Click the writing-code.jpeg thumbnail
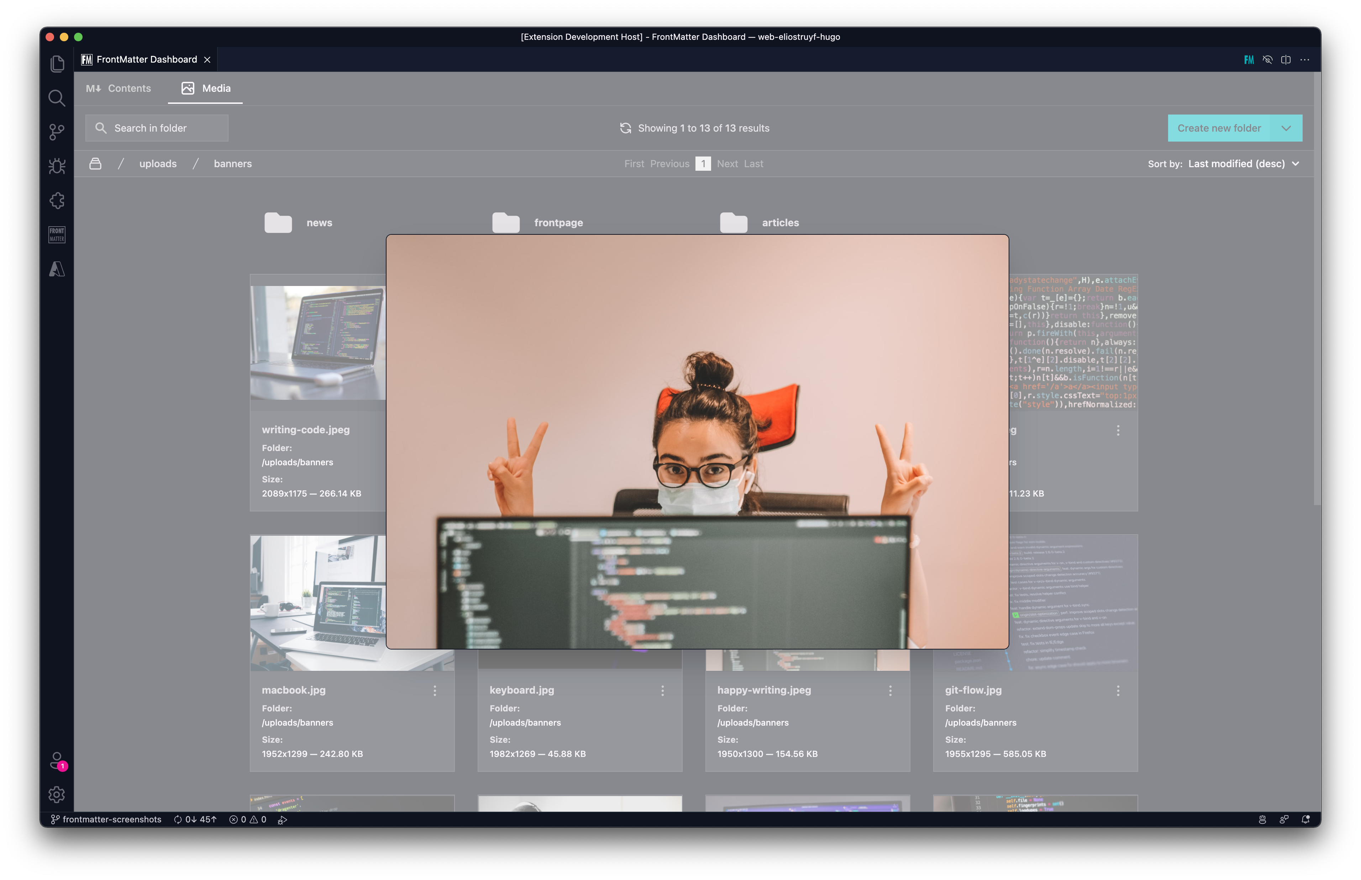The height and width of the screenshot is (880, 1361). pos(318,343)
